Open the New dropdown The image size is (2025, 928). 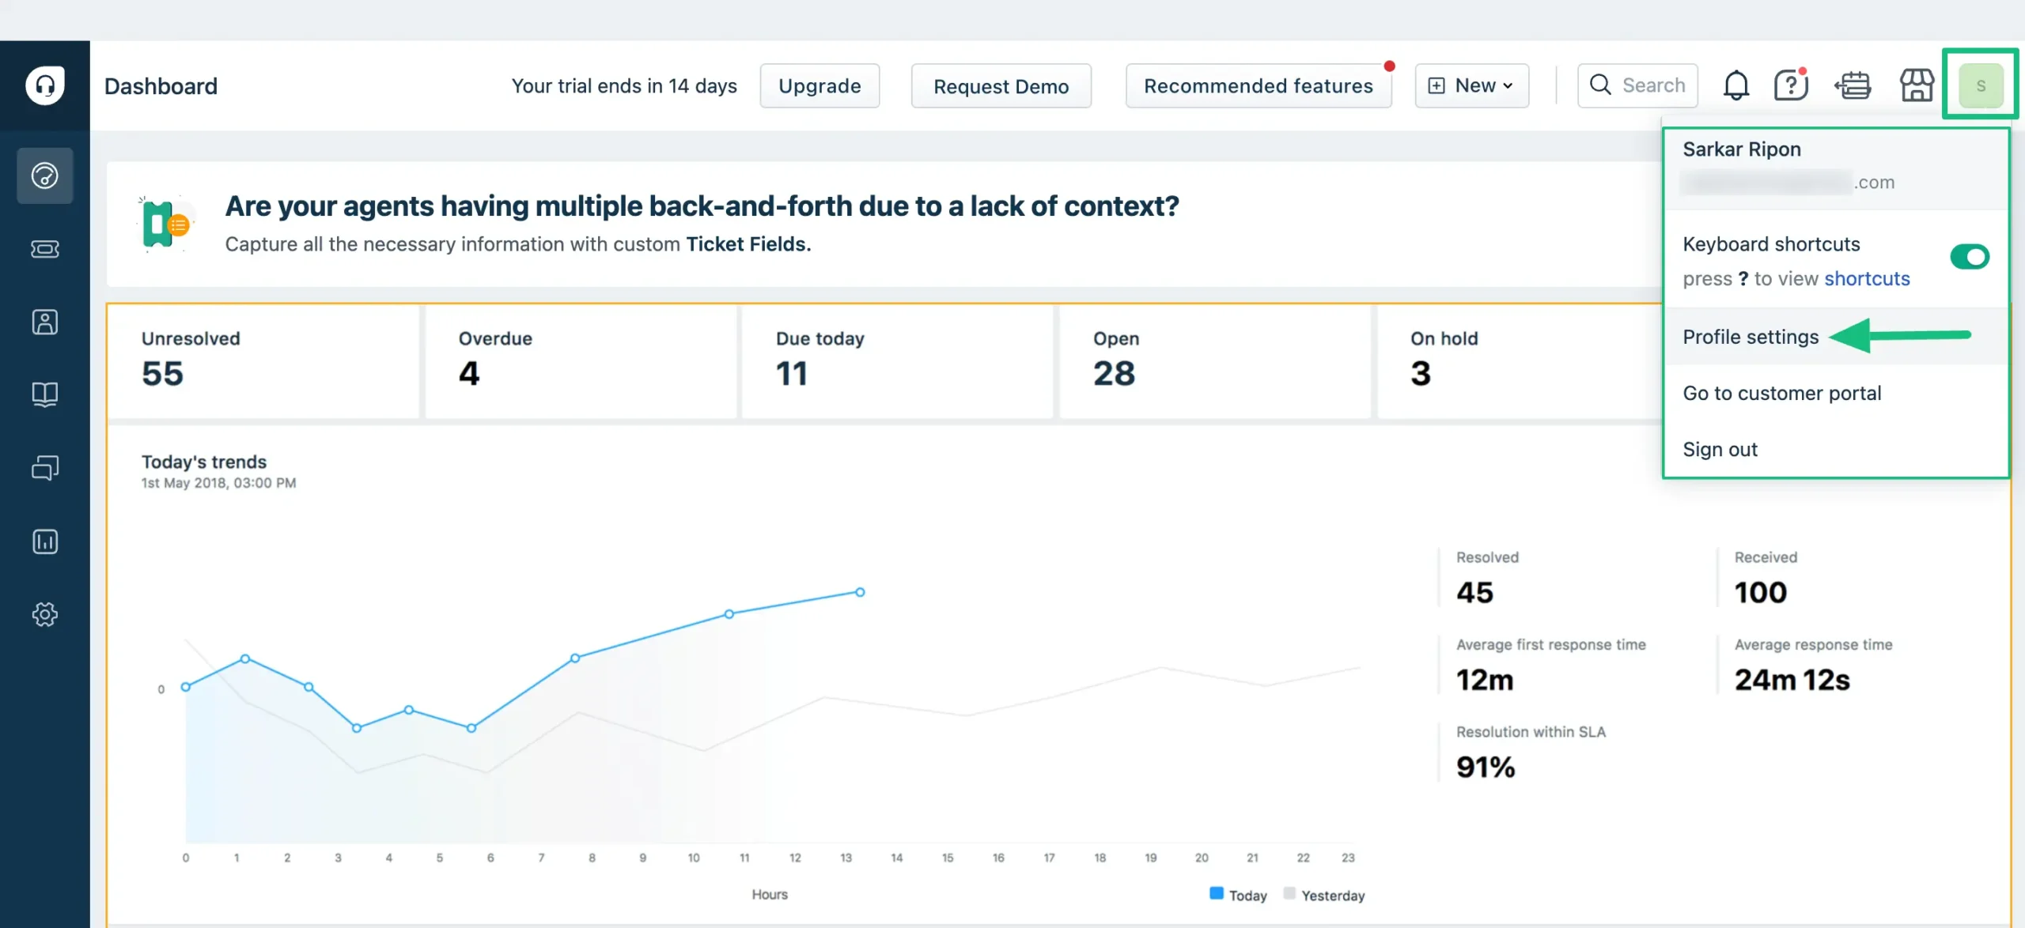(1471, 85)
